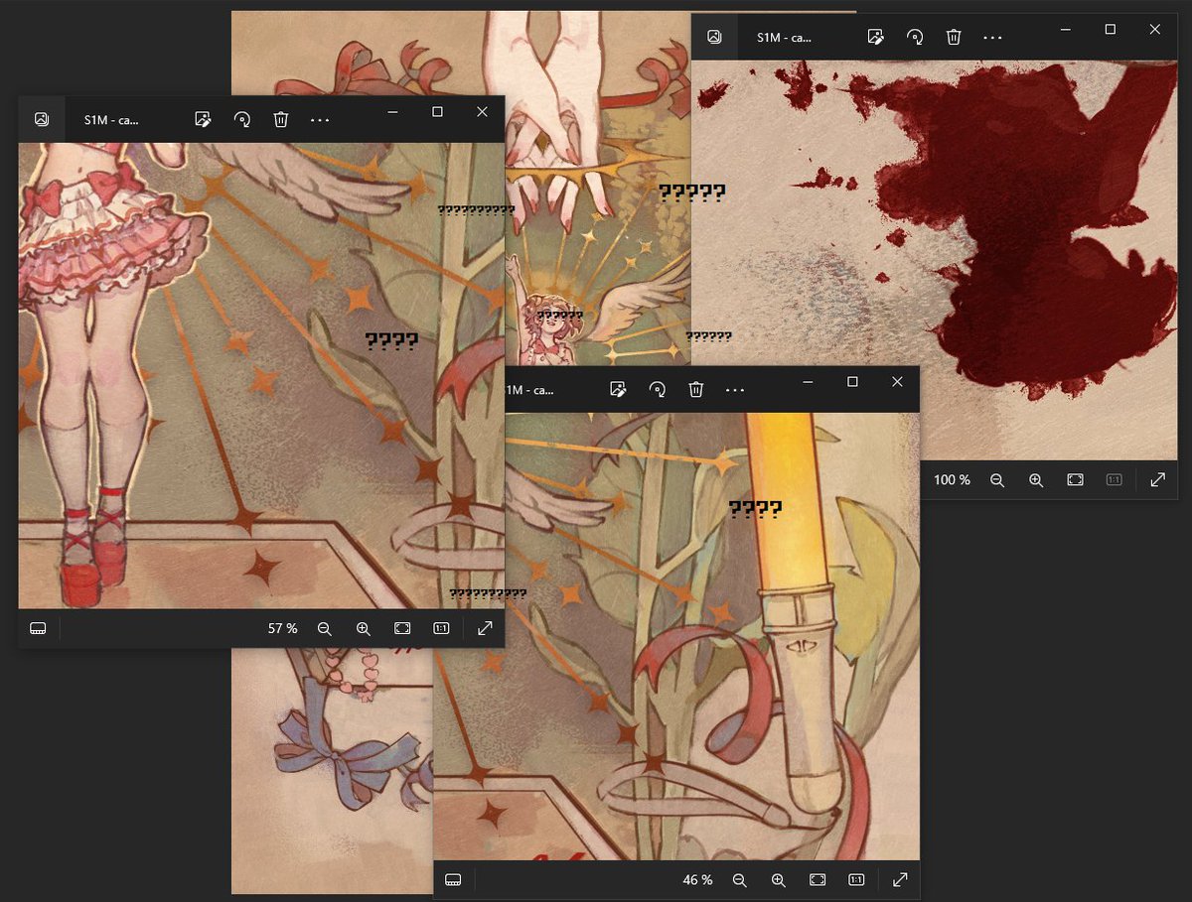Maximize the 100 % window

pyautogui.click(x=1111, y=30)
